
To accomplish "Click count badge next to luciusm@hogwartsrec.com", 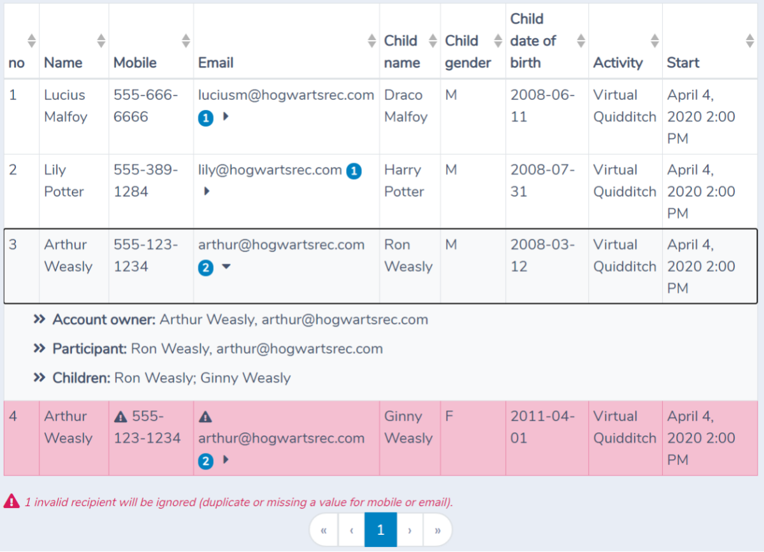I will (x=206, y=118).
